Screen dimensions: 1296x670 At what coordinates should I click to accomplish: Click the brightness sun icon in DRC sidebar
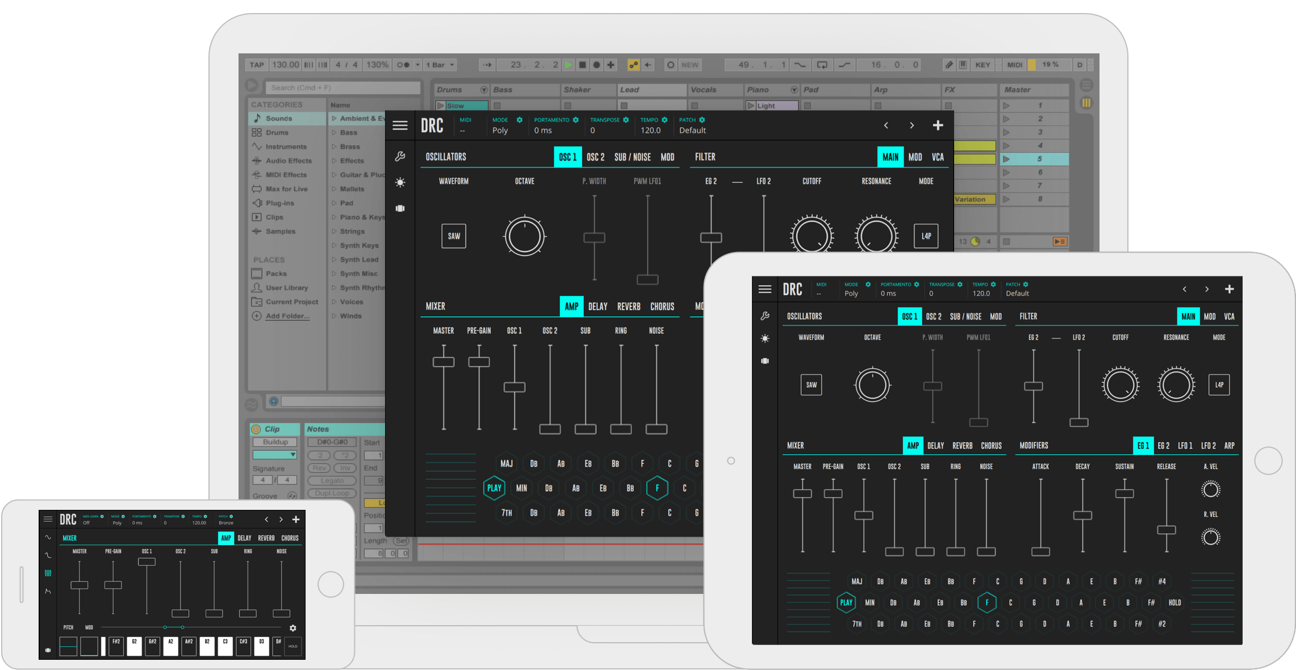tap(400, 182)
